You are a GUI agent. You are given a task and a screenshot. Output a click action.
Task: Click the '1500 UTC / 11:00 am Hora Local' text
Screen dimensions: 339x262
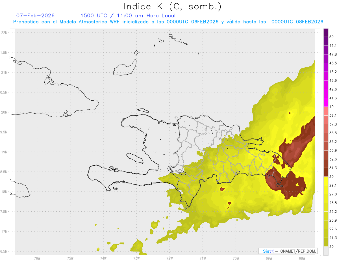tap(128, 16)
